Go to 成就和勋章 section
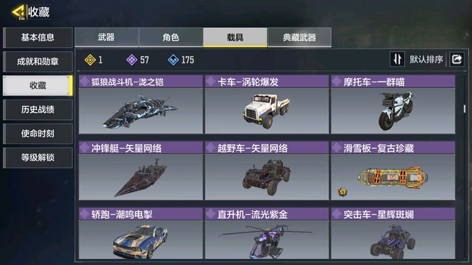Viewport: 472px width, 265px height. (x=38, y=62)
